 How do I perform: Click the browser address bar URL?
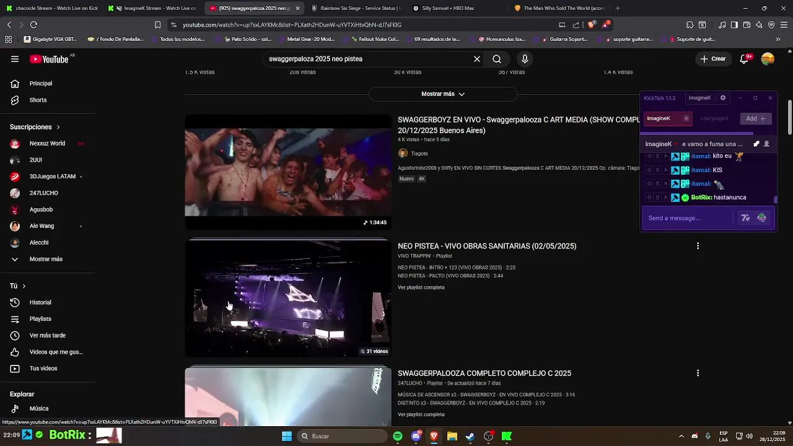[292, 25]
